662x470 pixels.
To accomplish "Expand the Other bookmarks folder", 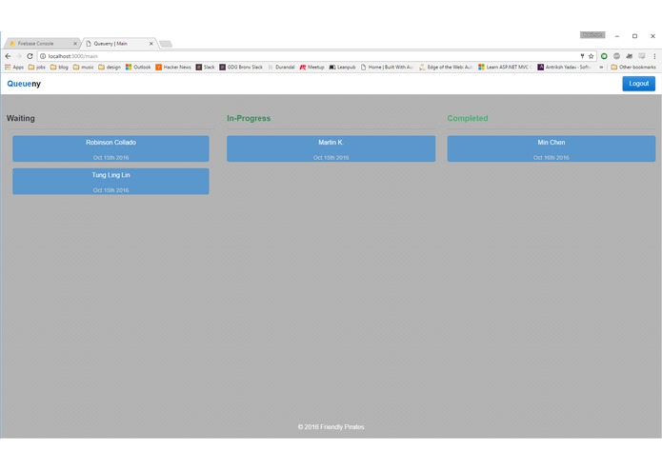I will 633,67.
